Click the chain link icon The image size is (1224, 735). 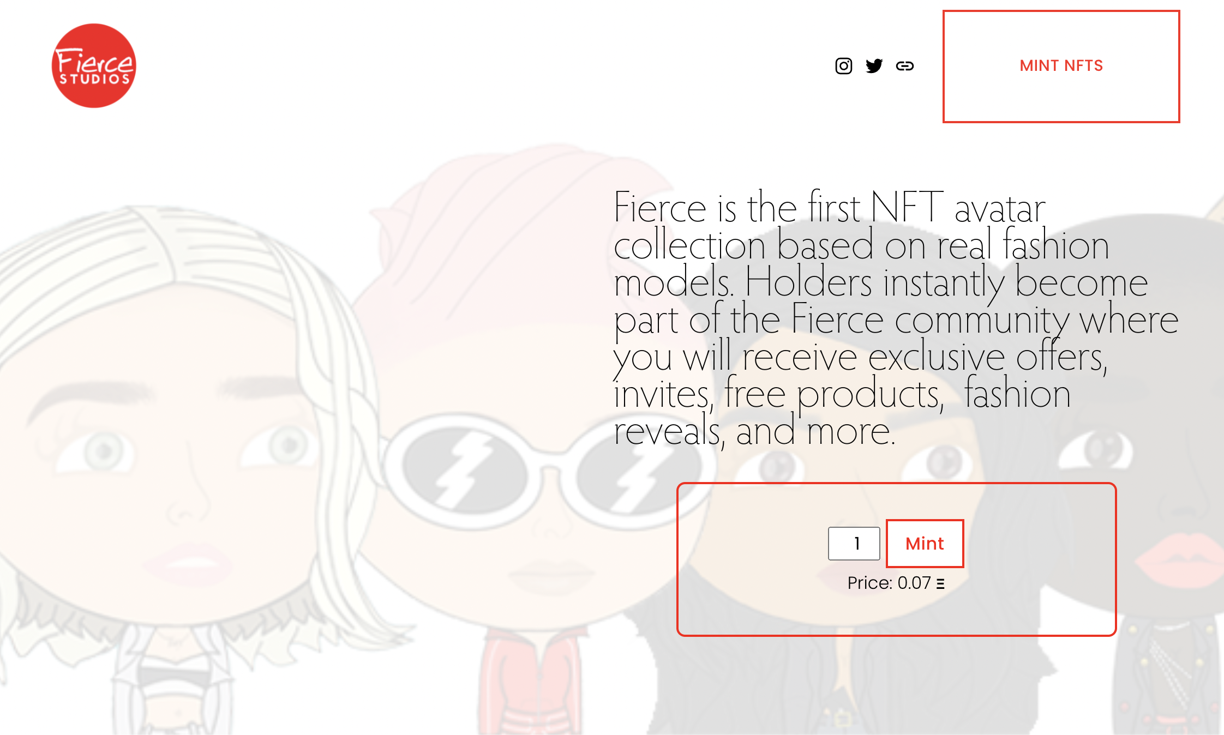pos(905,66)
